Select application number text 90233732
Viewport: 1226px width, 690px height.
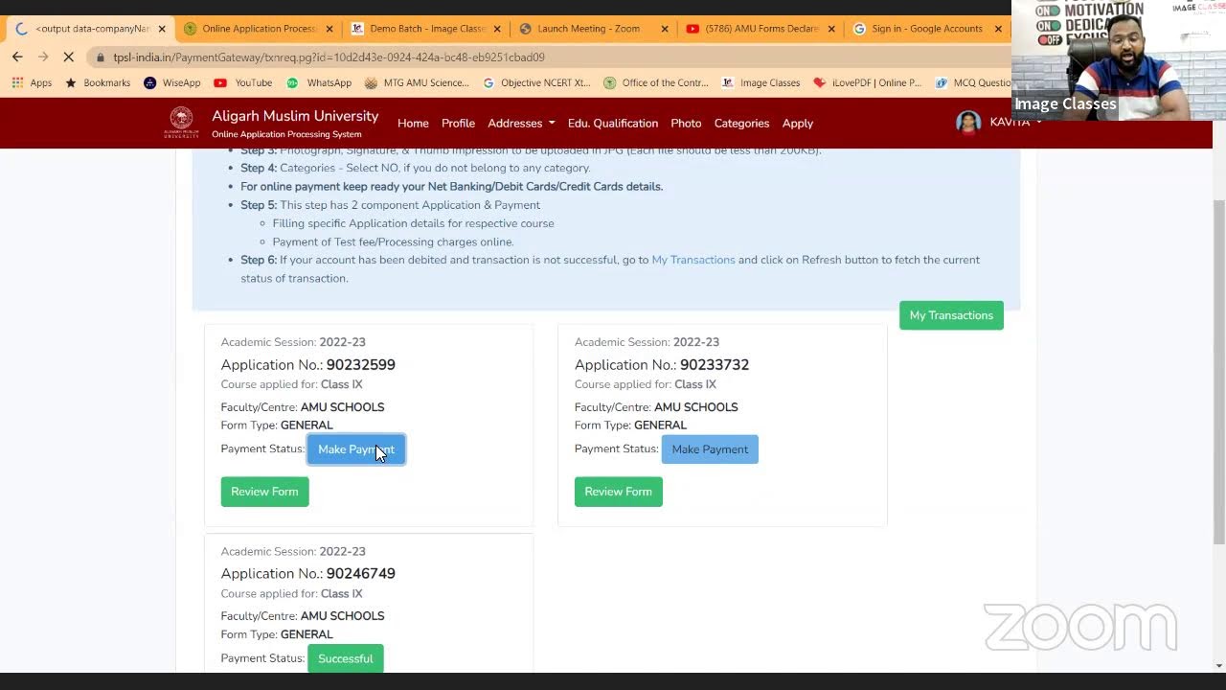coord(715,365)
